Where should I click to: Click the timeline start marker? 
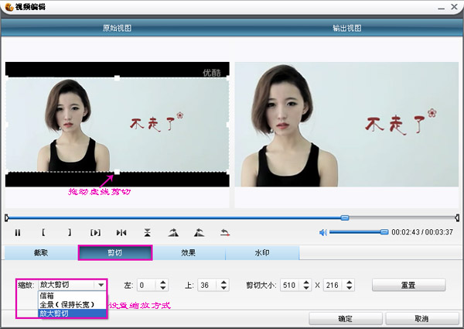pos(7,218)
